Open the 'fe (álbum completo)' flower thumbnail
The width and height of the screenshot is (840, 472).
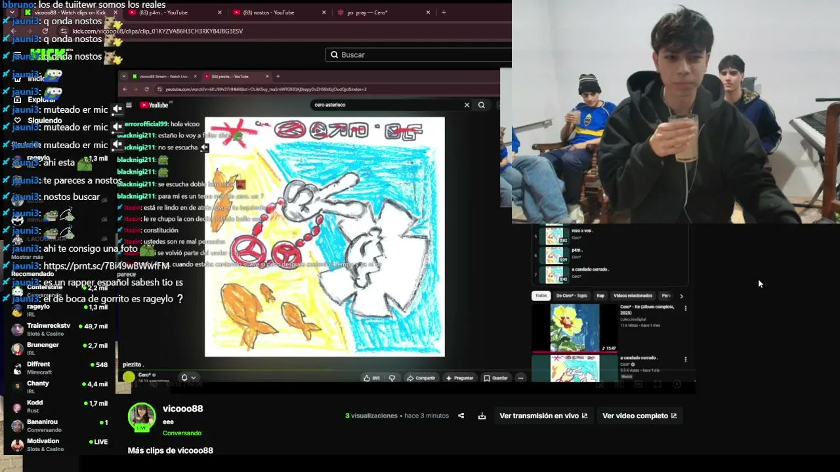click(x=574, y=328)
